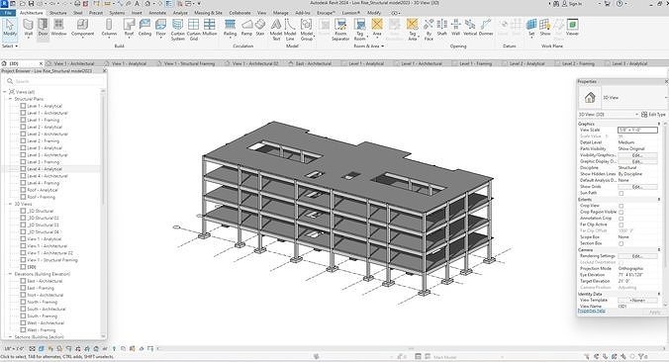Click Edit for Show Grids
The height and width of the screenshot is (362, 669).
click(x=637, y=187)
